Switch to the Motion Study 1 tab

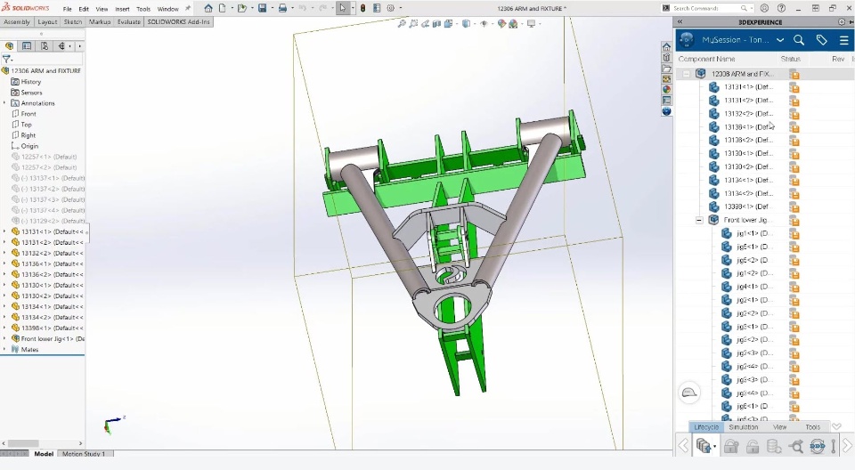[84, 454]
